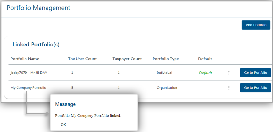Click the Individual portfolio type cell

164,73
